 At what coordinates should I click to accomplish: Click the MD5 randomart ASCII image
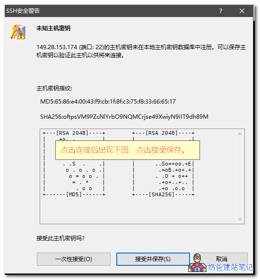click(74, 164)
